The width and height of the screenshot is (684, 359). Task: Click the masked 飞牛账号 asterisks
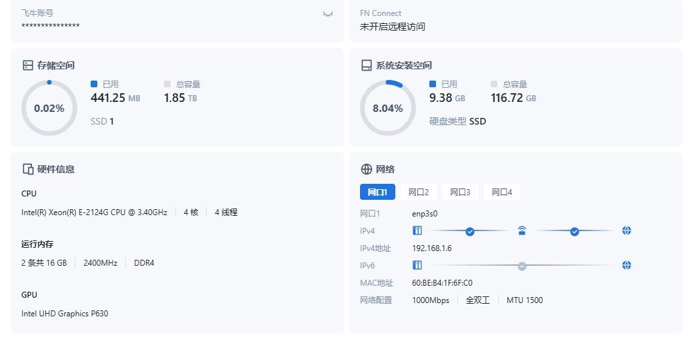coord(51,26)
